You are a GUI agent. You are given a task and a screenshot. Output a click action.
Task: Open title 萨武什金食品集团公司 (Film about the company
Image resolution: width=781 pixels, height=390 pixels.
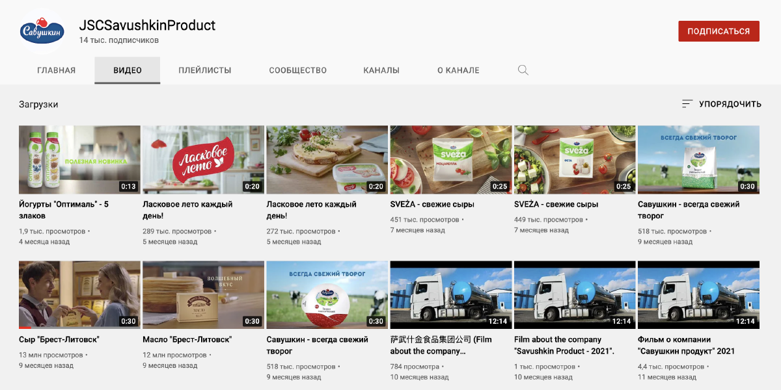pos(441,345)
